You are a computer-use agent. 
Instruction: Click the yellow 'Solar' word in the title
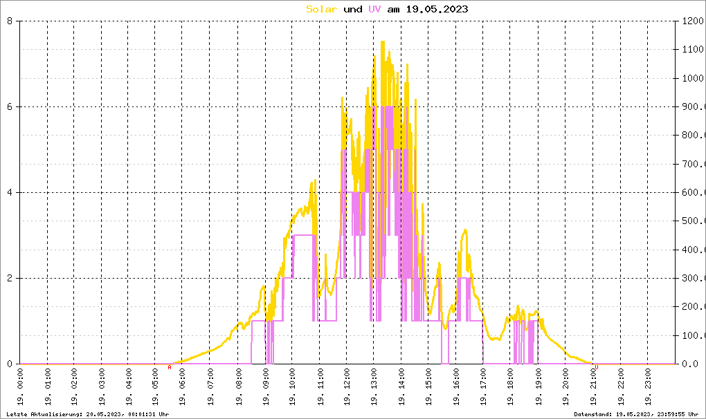point(321,9)
